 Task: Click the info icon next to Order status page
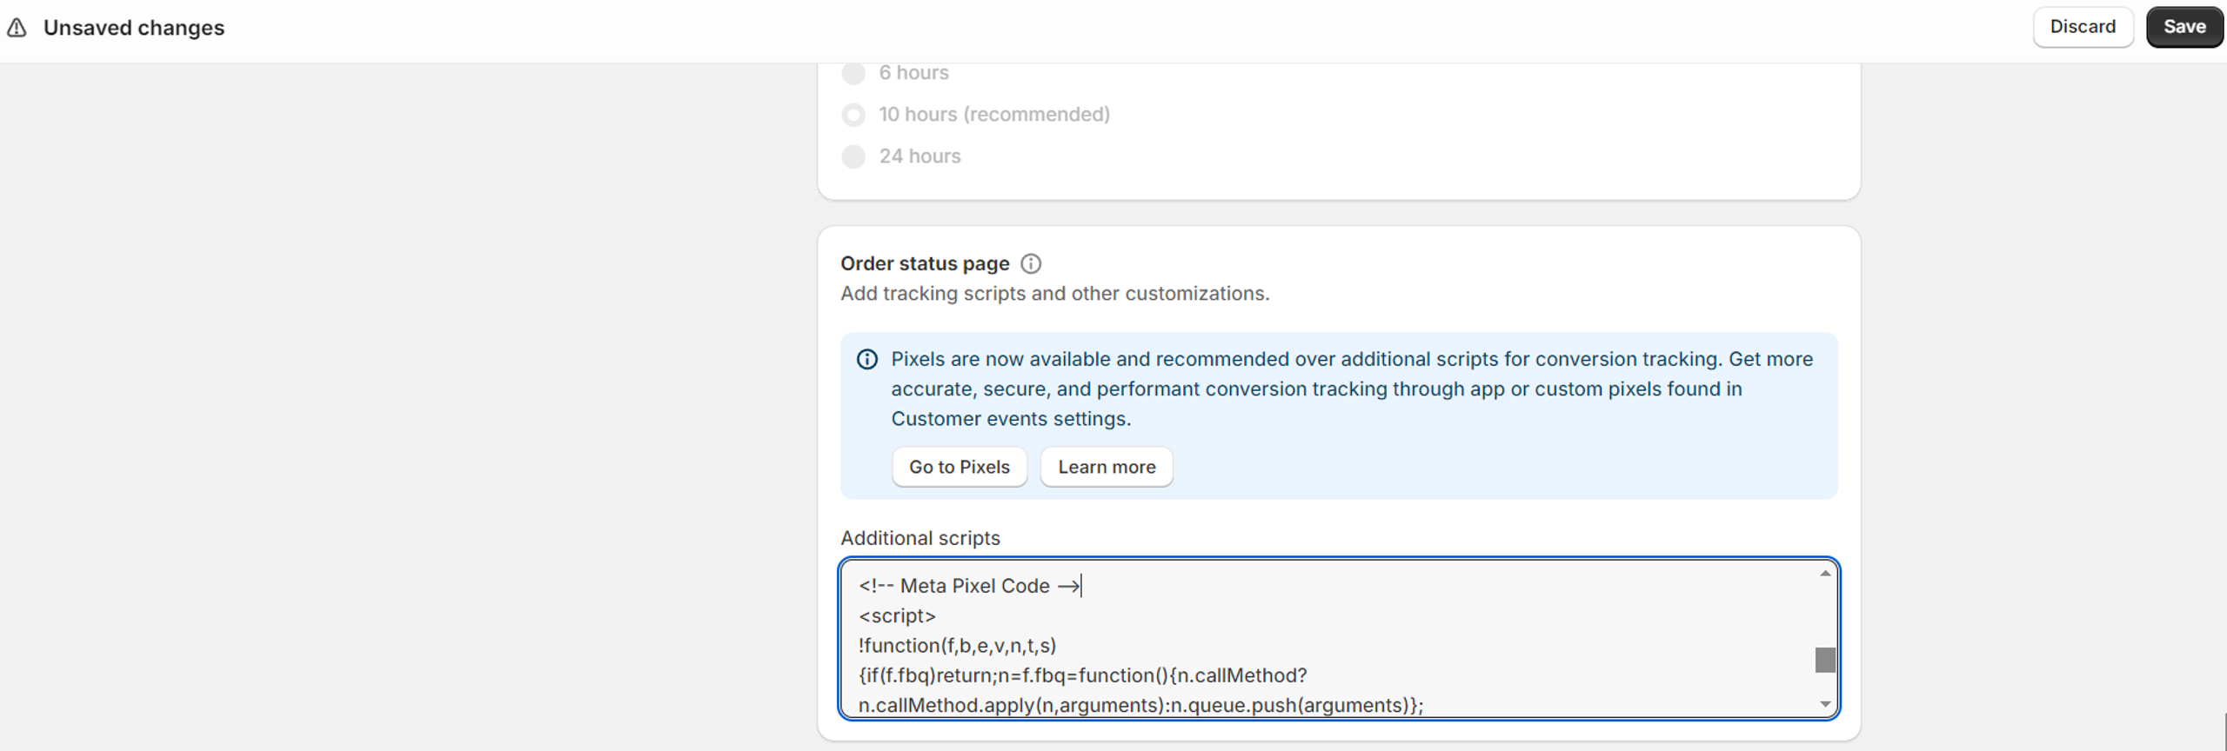(x=1031, y=263)
